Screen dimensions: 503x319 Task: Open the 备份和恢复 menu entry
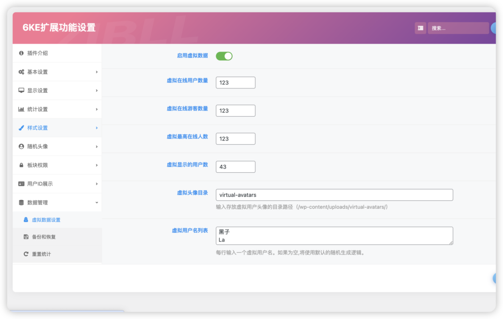[x=44, y=237]
